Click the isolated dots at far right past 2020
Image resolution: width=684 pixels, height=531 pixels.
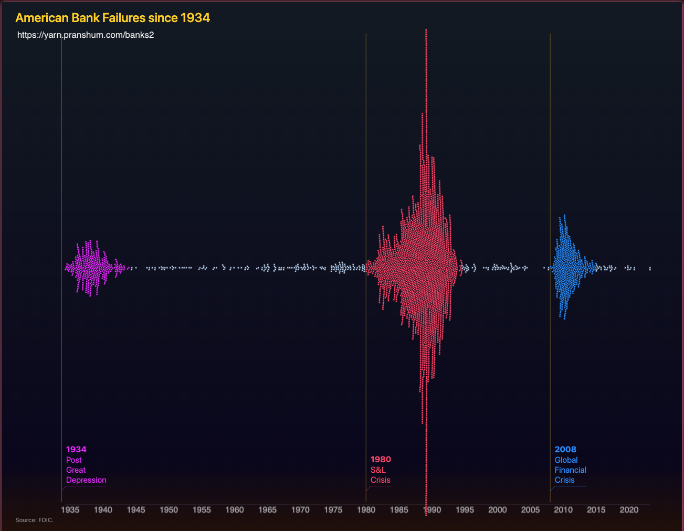[650, 269]
